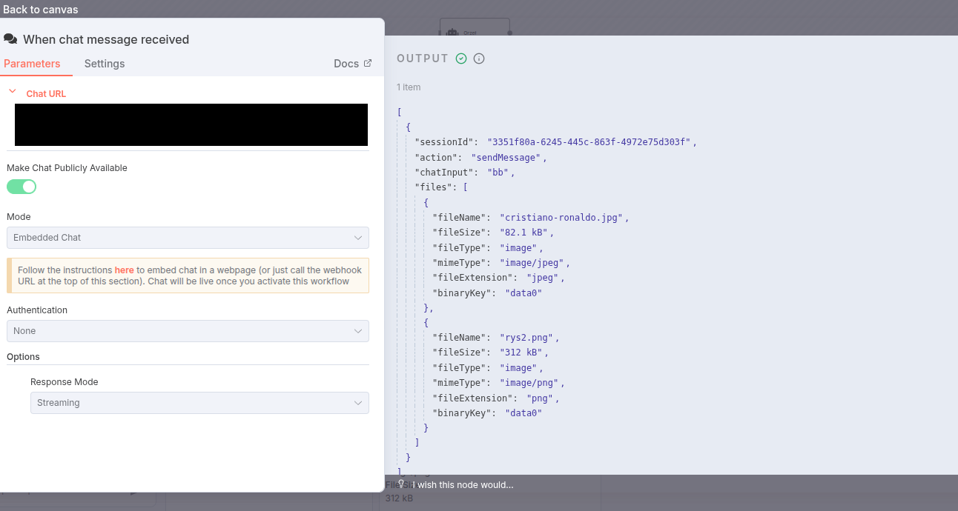Open the 'here' embed instructions link
This screenshot has width=958, height=511.
[x=124, y=270]
